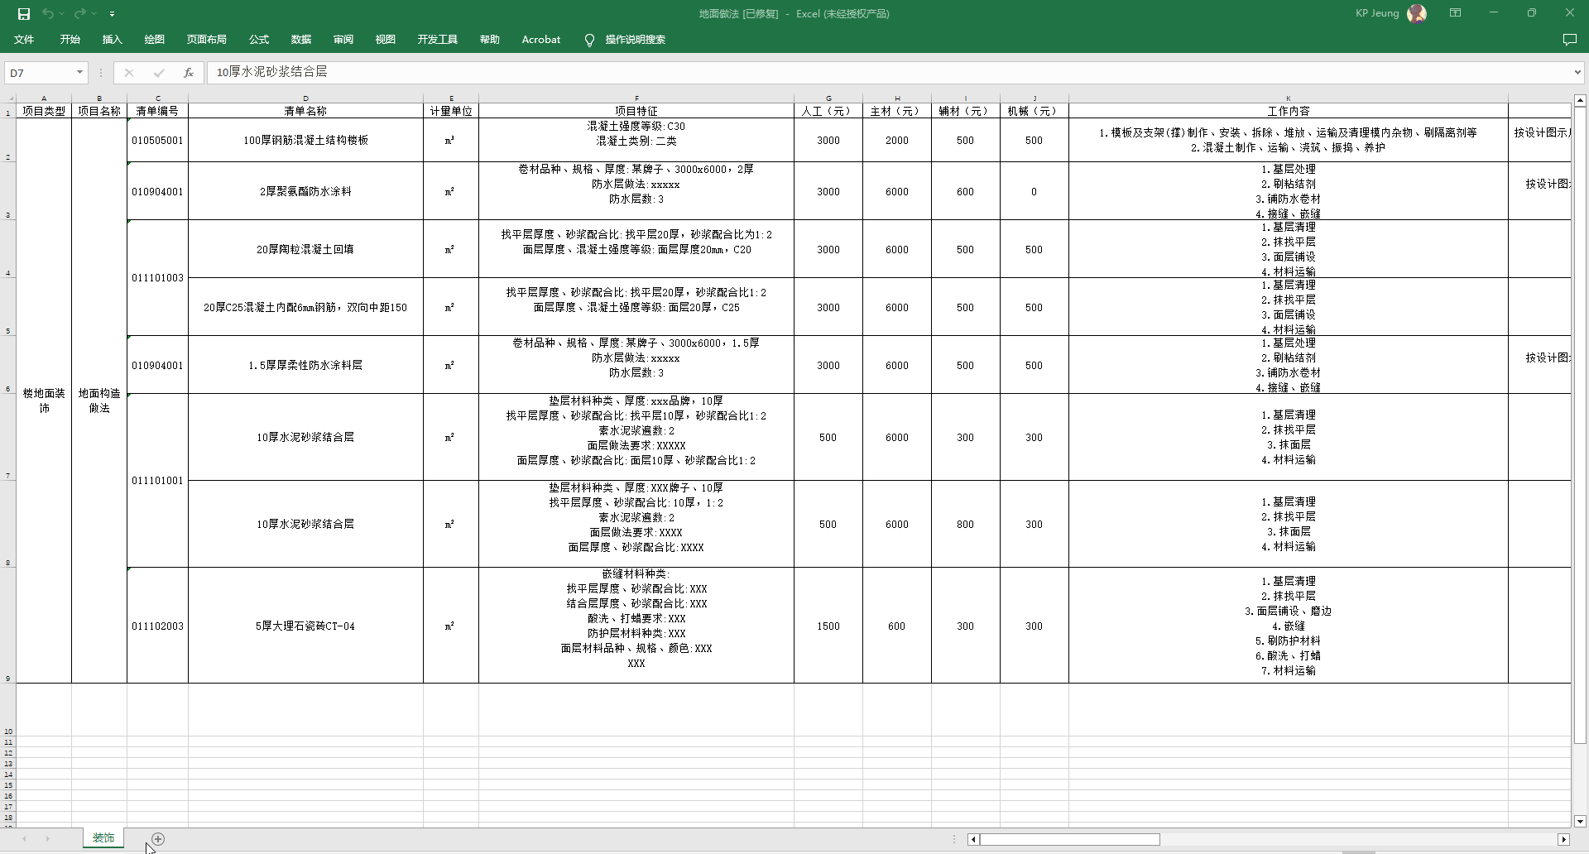Open the 插入 ribbon tab

112,40
